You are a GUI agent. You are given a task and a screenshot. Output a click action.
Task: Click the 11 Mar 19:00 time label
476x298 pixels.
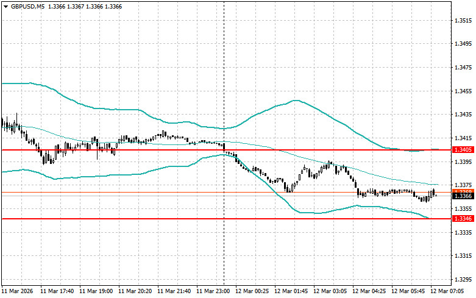(96, 291)
